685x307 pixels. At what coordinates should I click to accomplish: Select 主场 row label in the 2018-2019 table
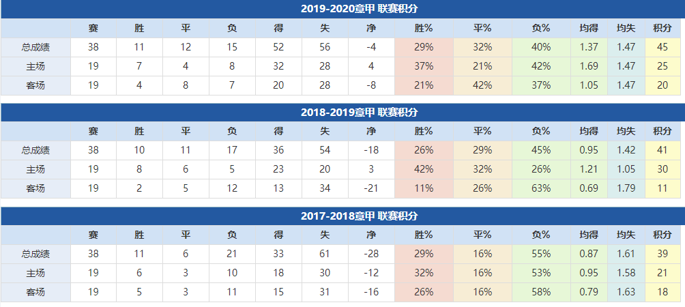click(35, 169)
